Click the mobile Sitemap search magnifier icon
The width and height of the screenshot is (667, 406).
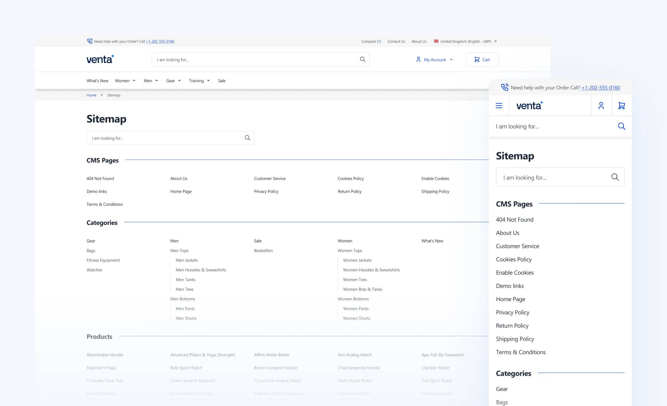pyautogui.click(x=615, y=177)
